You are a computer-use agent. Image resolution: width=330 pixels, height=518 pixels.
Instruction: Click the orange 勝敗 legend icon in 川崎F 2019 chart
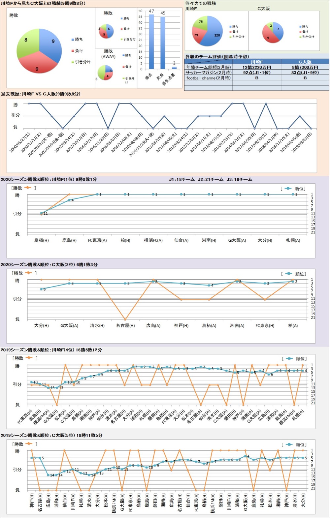point(29,358)
